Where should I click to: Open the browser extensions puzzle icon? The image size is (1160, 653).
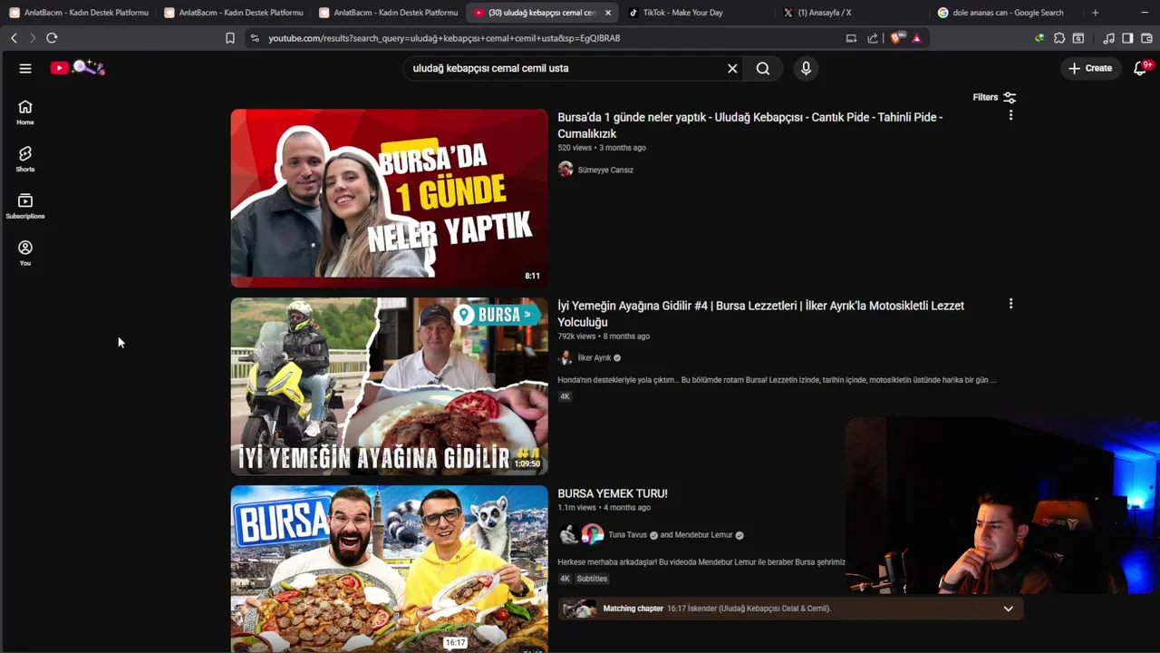[1059, 38]
